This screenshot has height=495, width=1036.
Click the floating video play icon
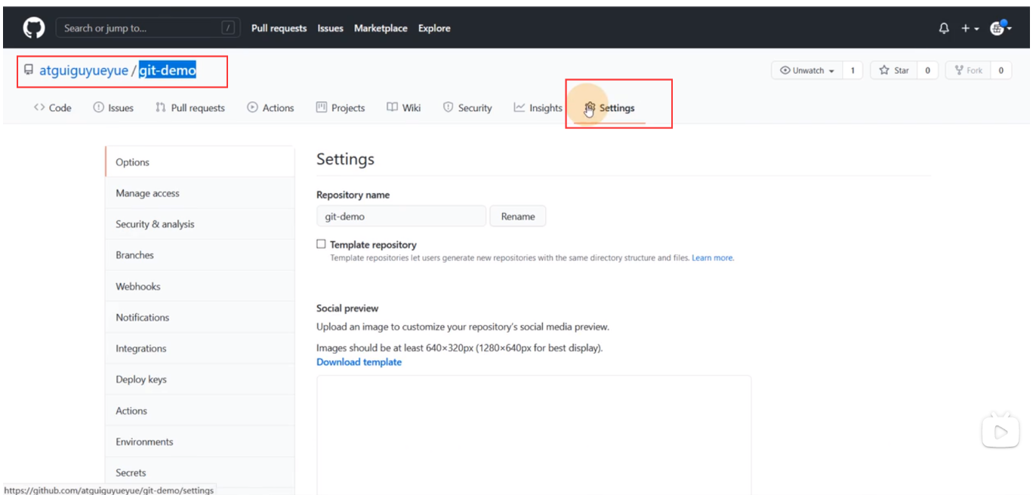(x=1001, y=432)
